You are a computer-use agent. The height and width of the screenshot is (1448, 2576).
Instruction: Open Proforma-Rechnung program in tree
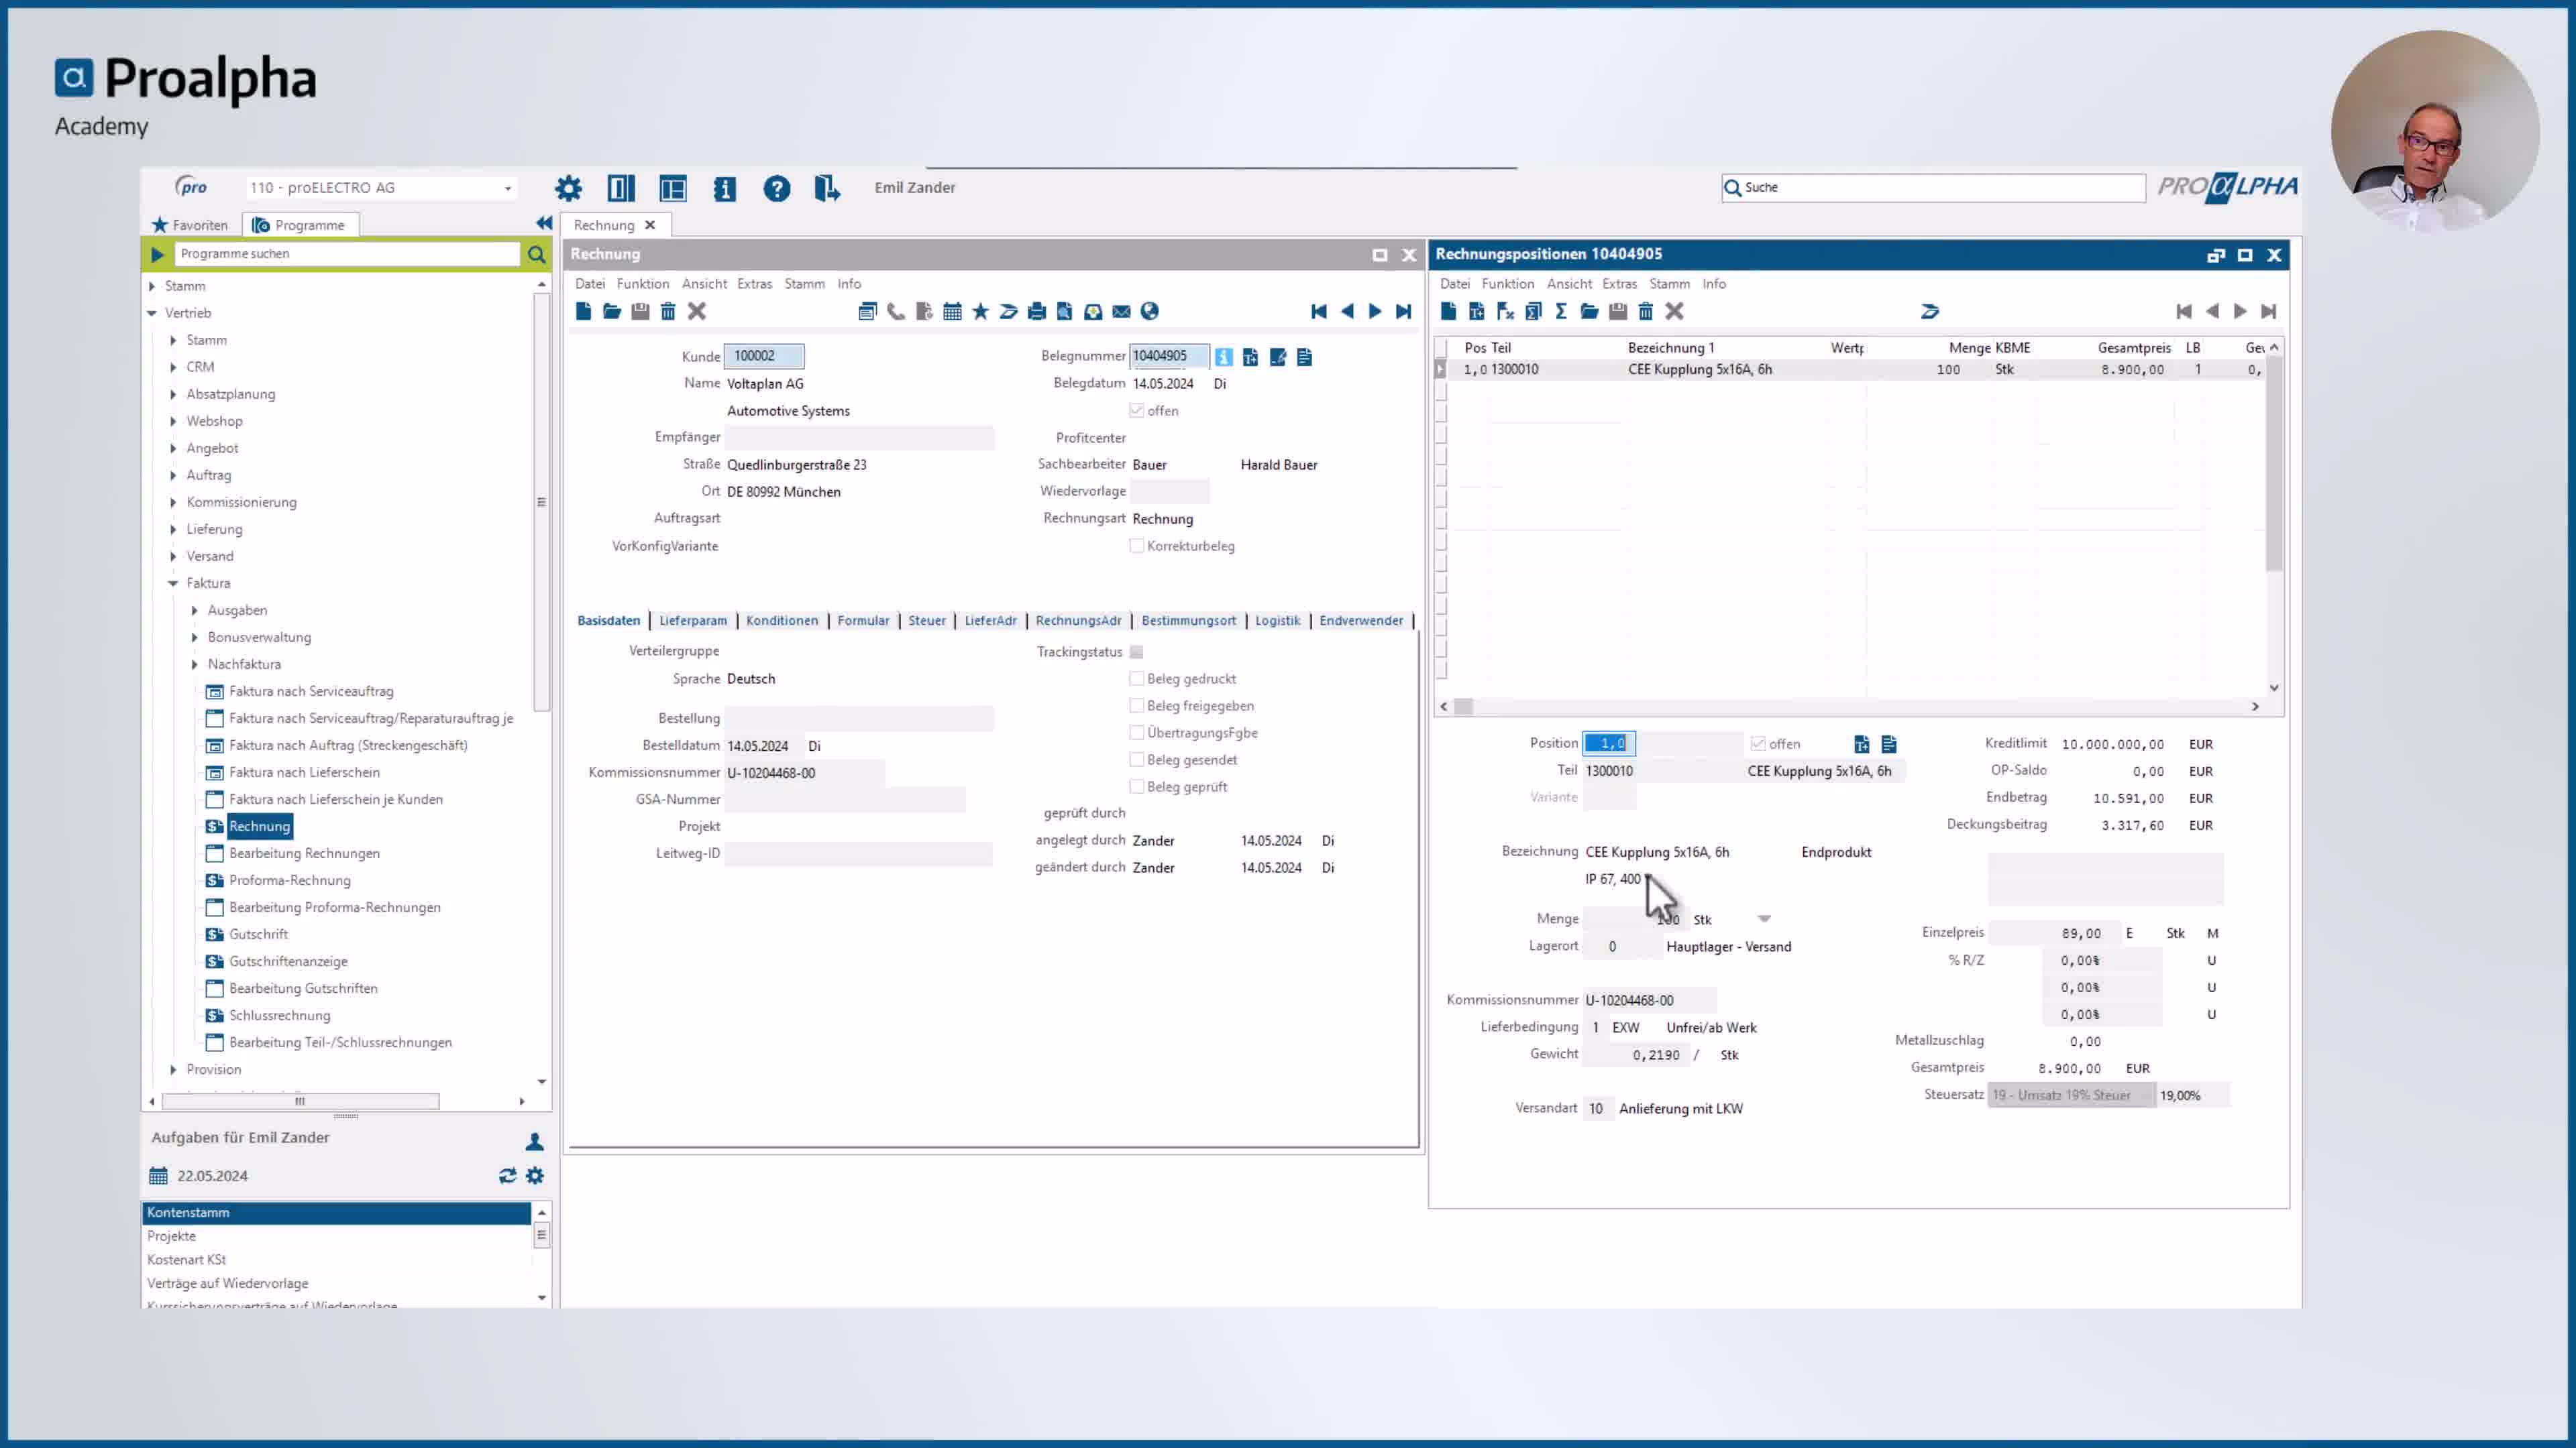click(289, 880)
